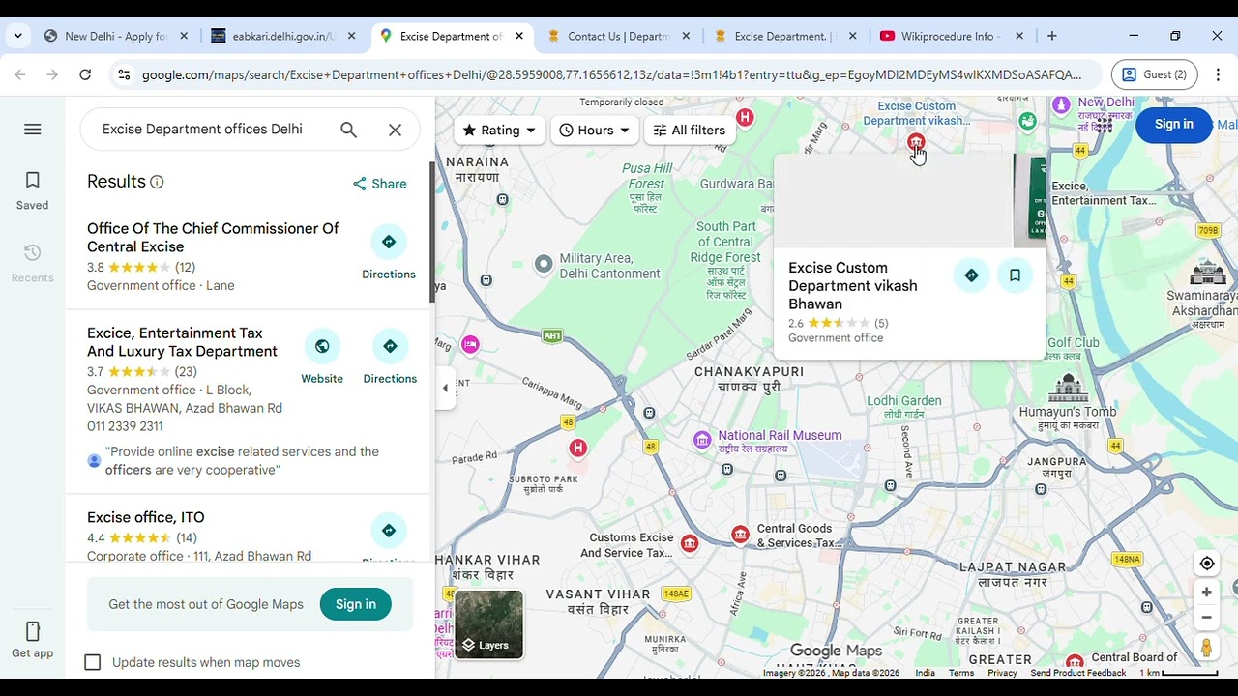Click the Sign in button at top right
This screenshot has width=1238, height=696.
tap(1173, 124)
